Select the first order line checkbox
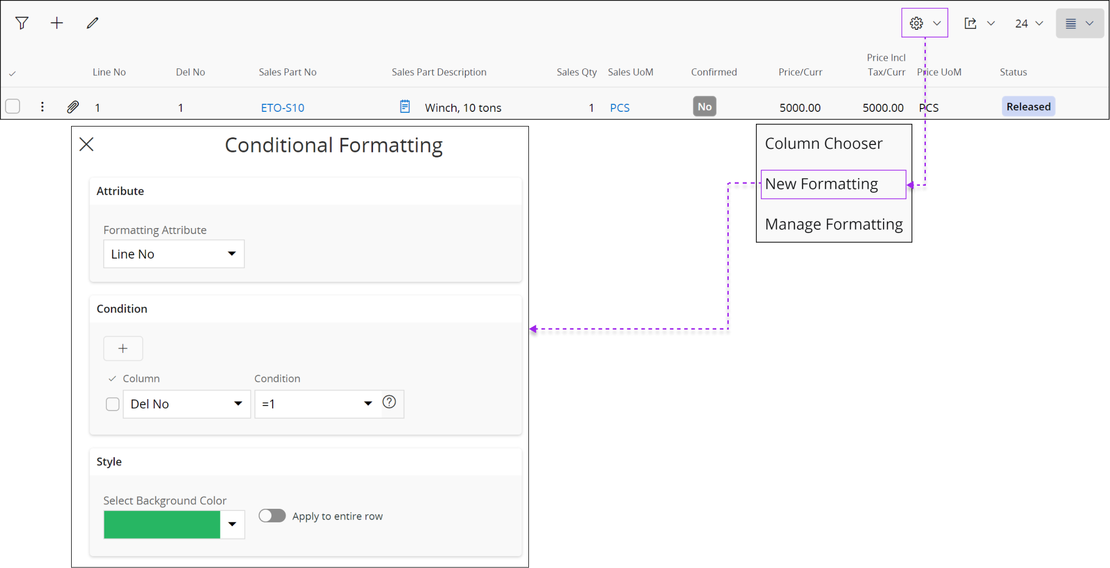This screenshot has width=1110, height=568. [x=12, y=106]
